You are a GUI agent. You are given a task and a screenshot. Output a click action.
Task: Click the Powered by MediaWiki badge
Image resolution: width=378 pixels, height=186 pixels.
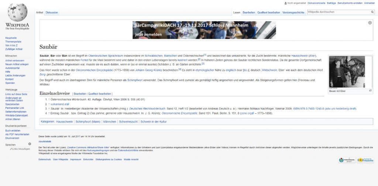coord(365,160)
